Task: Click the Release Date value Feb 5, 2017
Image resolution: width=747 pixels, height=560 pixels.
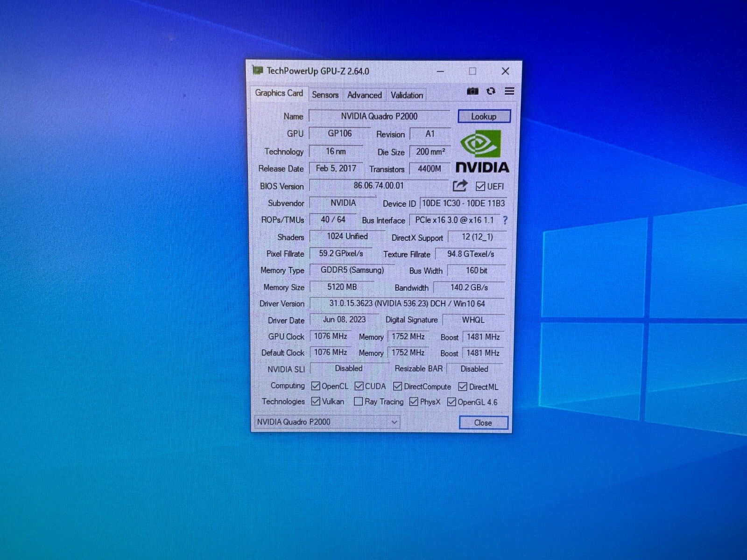Action: pyautogui.click(x=336, y=168)
